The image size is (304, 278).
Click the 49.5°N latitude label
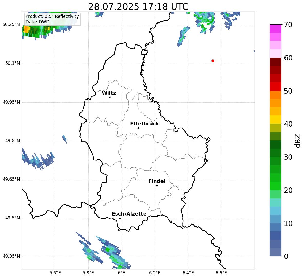point(13,218)
